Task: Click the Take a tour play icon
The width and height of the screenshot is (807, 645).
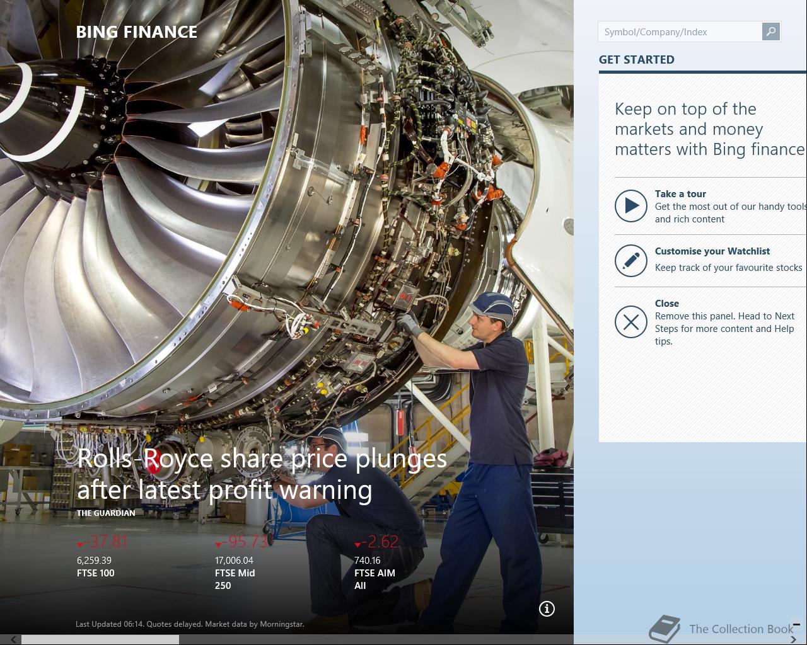Action: (x=631, y=206)
